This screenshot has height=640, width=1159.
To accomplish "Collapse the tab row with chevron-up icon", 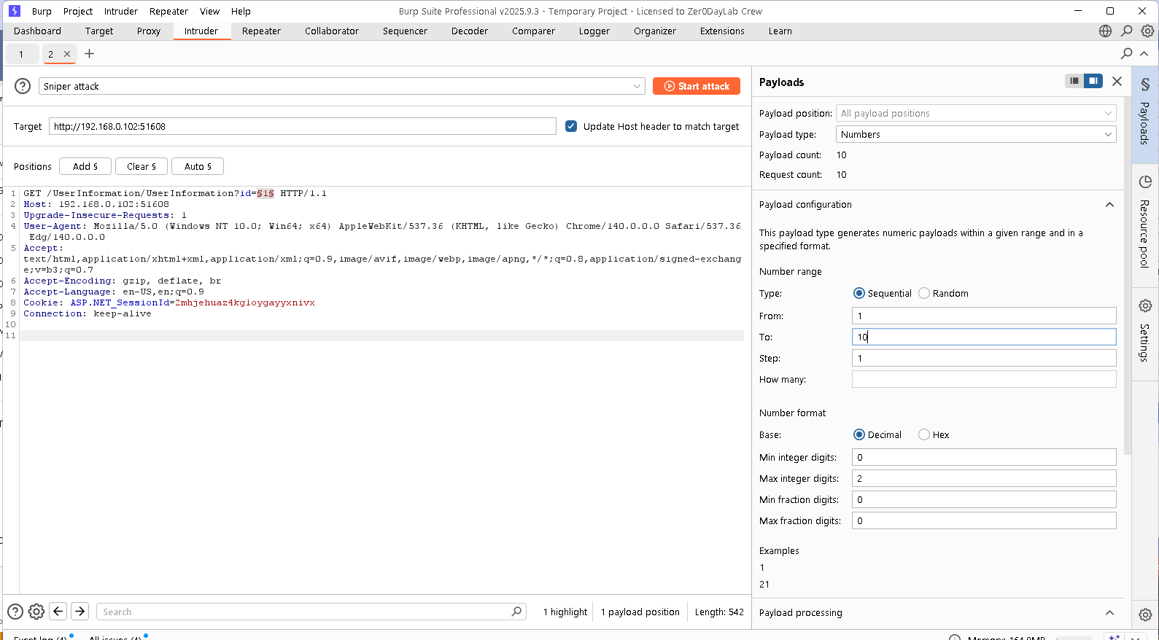I will pos(1144,53).
